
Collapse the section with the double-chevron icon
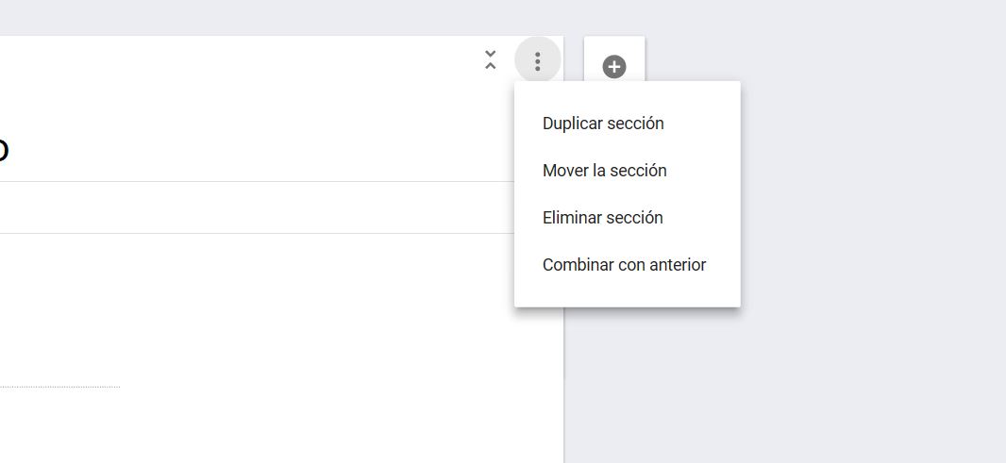coord(491,60)
